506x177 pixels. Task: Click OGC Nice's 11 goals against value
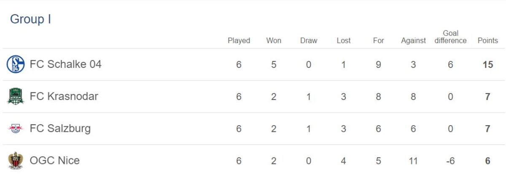click(x=413, y=161)
